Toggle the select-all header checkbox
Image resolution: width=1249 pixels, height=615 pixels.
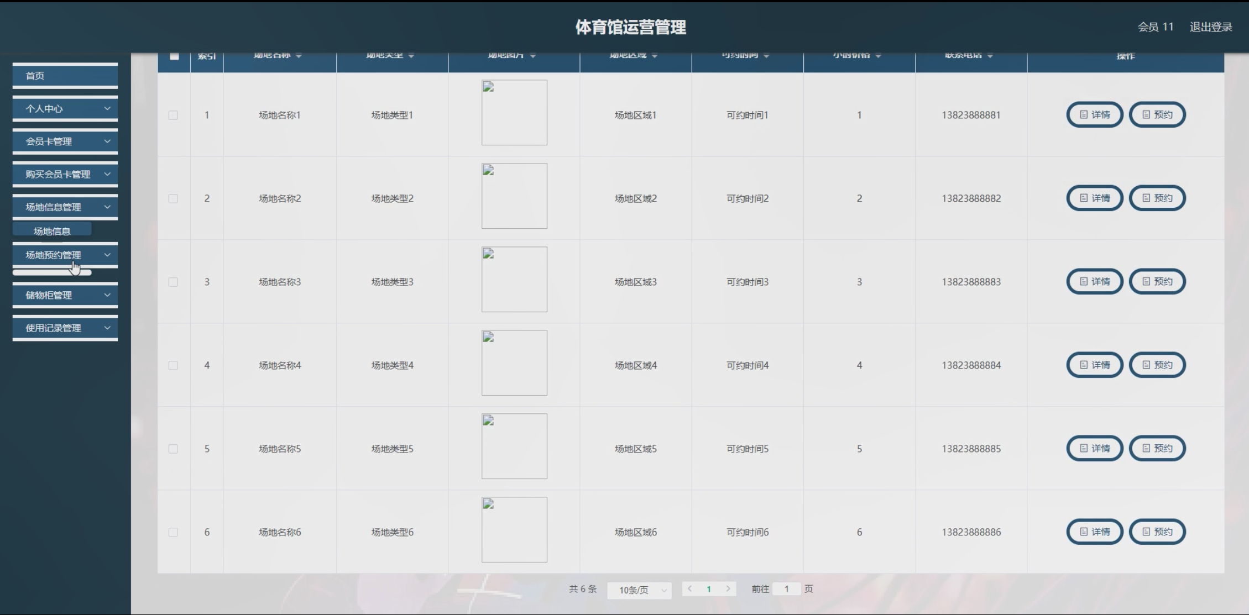(174, 56)
